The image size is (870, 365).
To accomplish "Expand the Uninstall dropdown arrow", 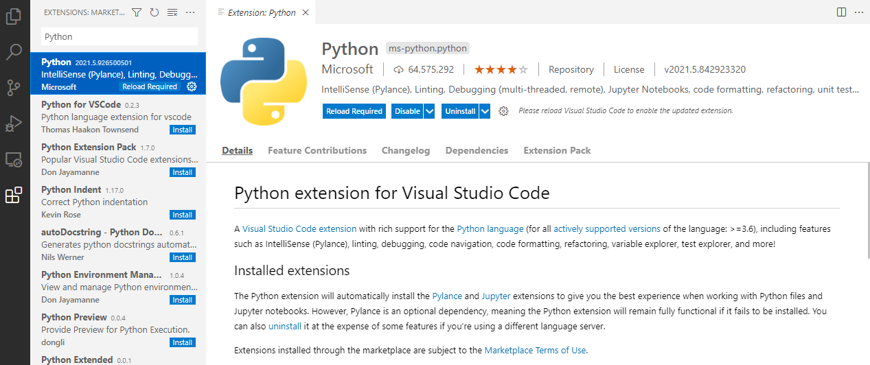I will click(x=485, y=111).
